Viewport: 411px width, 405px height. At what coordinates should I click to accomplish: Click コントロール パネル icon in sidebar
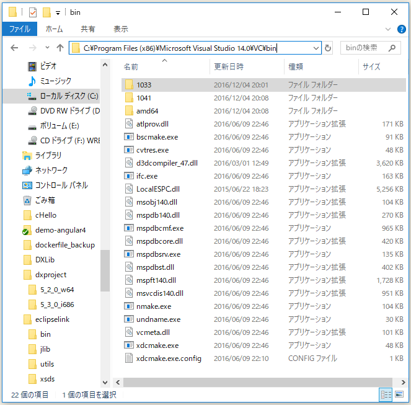pos(27,185)
